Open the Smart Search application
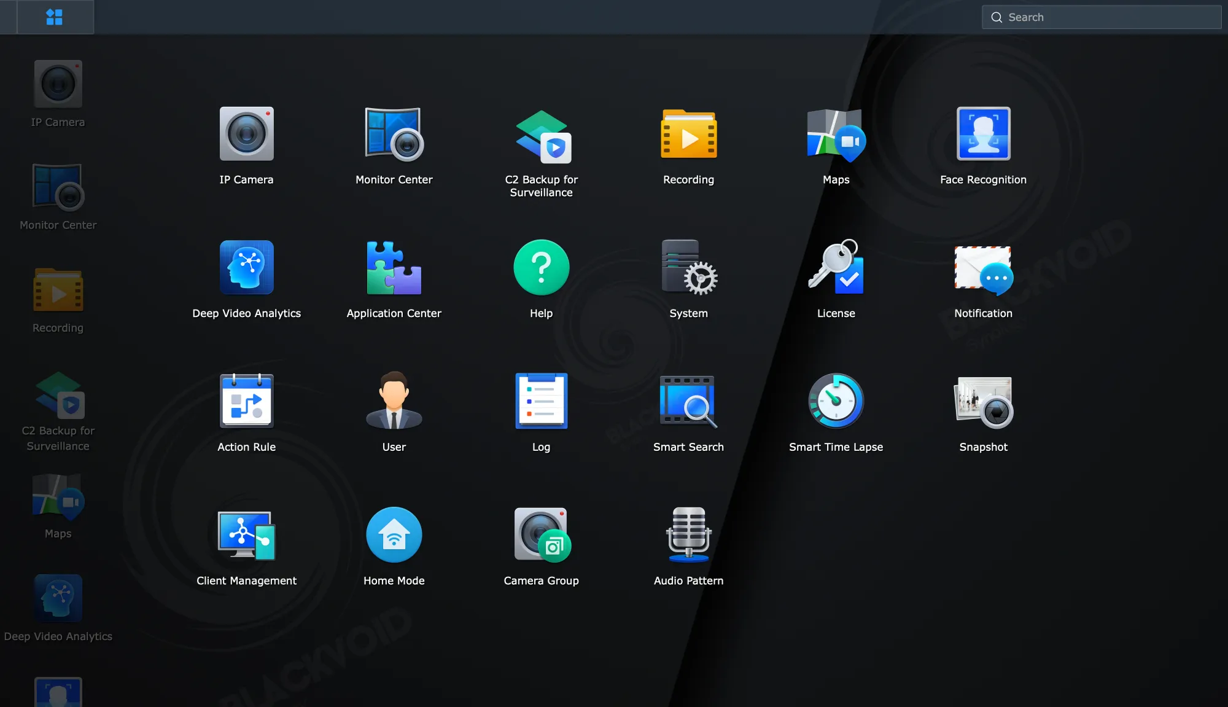 [688, 401]
